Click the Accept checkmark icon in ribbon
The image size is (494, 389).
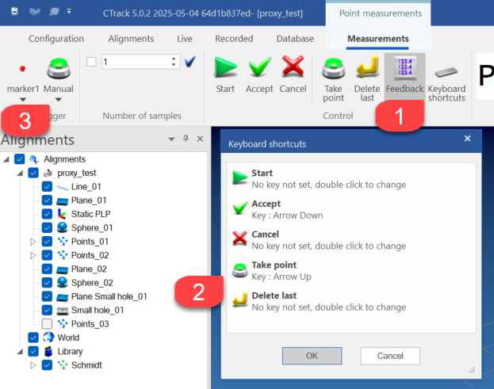[x=259, y=69]
